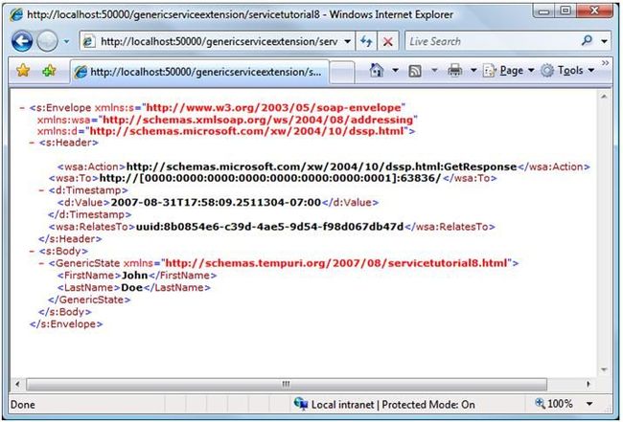
Task: Click the closing /s:Envelope tag
Action: point(66,324)
